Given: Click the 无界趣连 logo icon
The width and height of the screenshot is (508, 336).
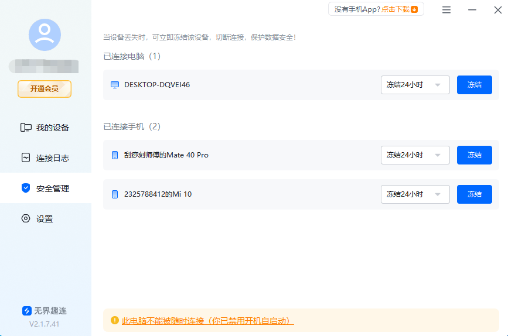Looking at the screenshot, I should click(x=26, y=311).
